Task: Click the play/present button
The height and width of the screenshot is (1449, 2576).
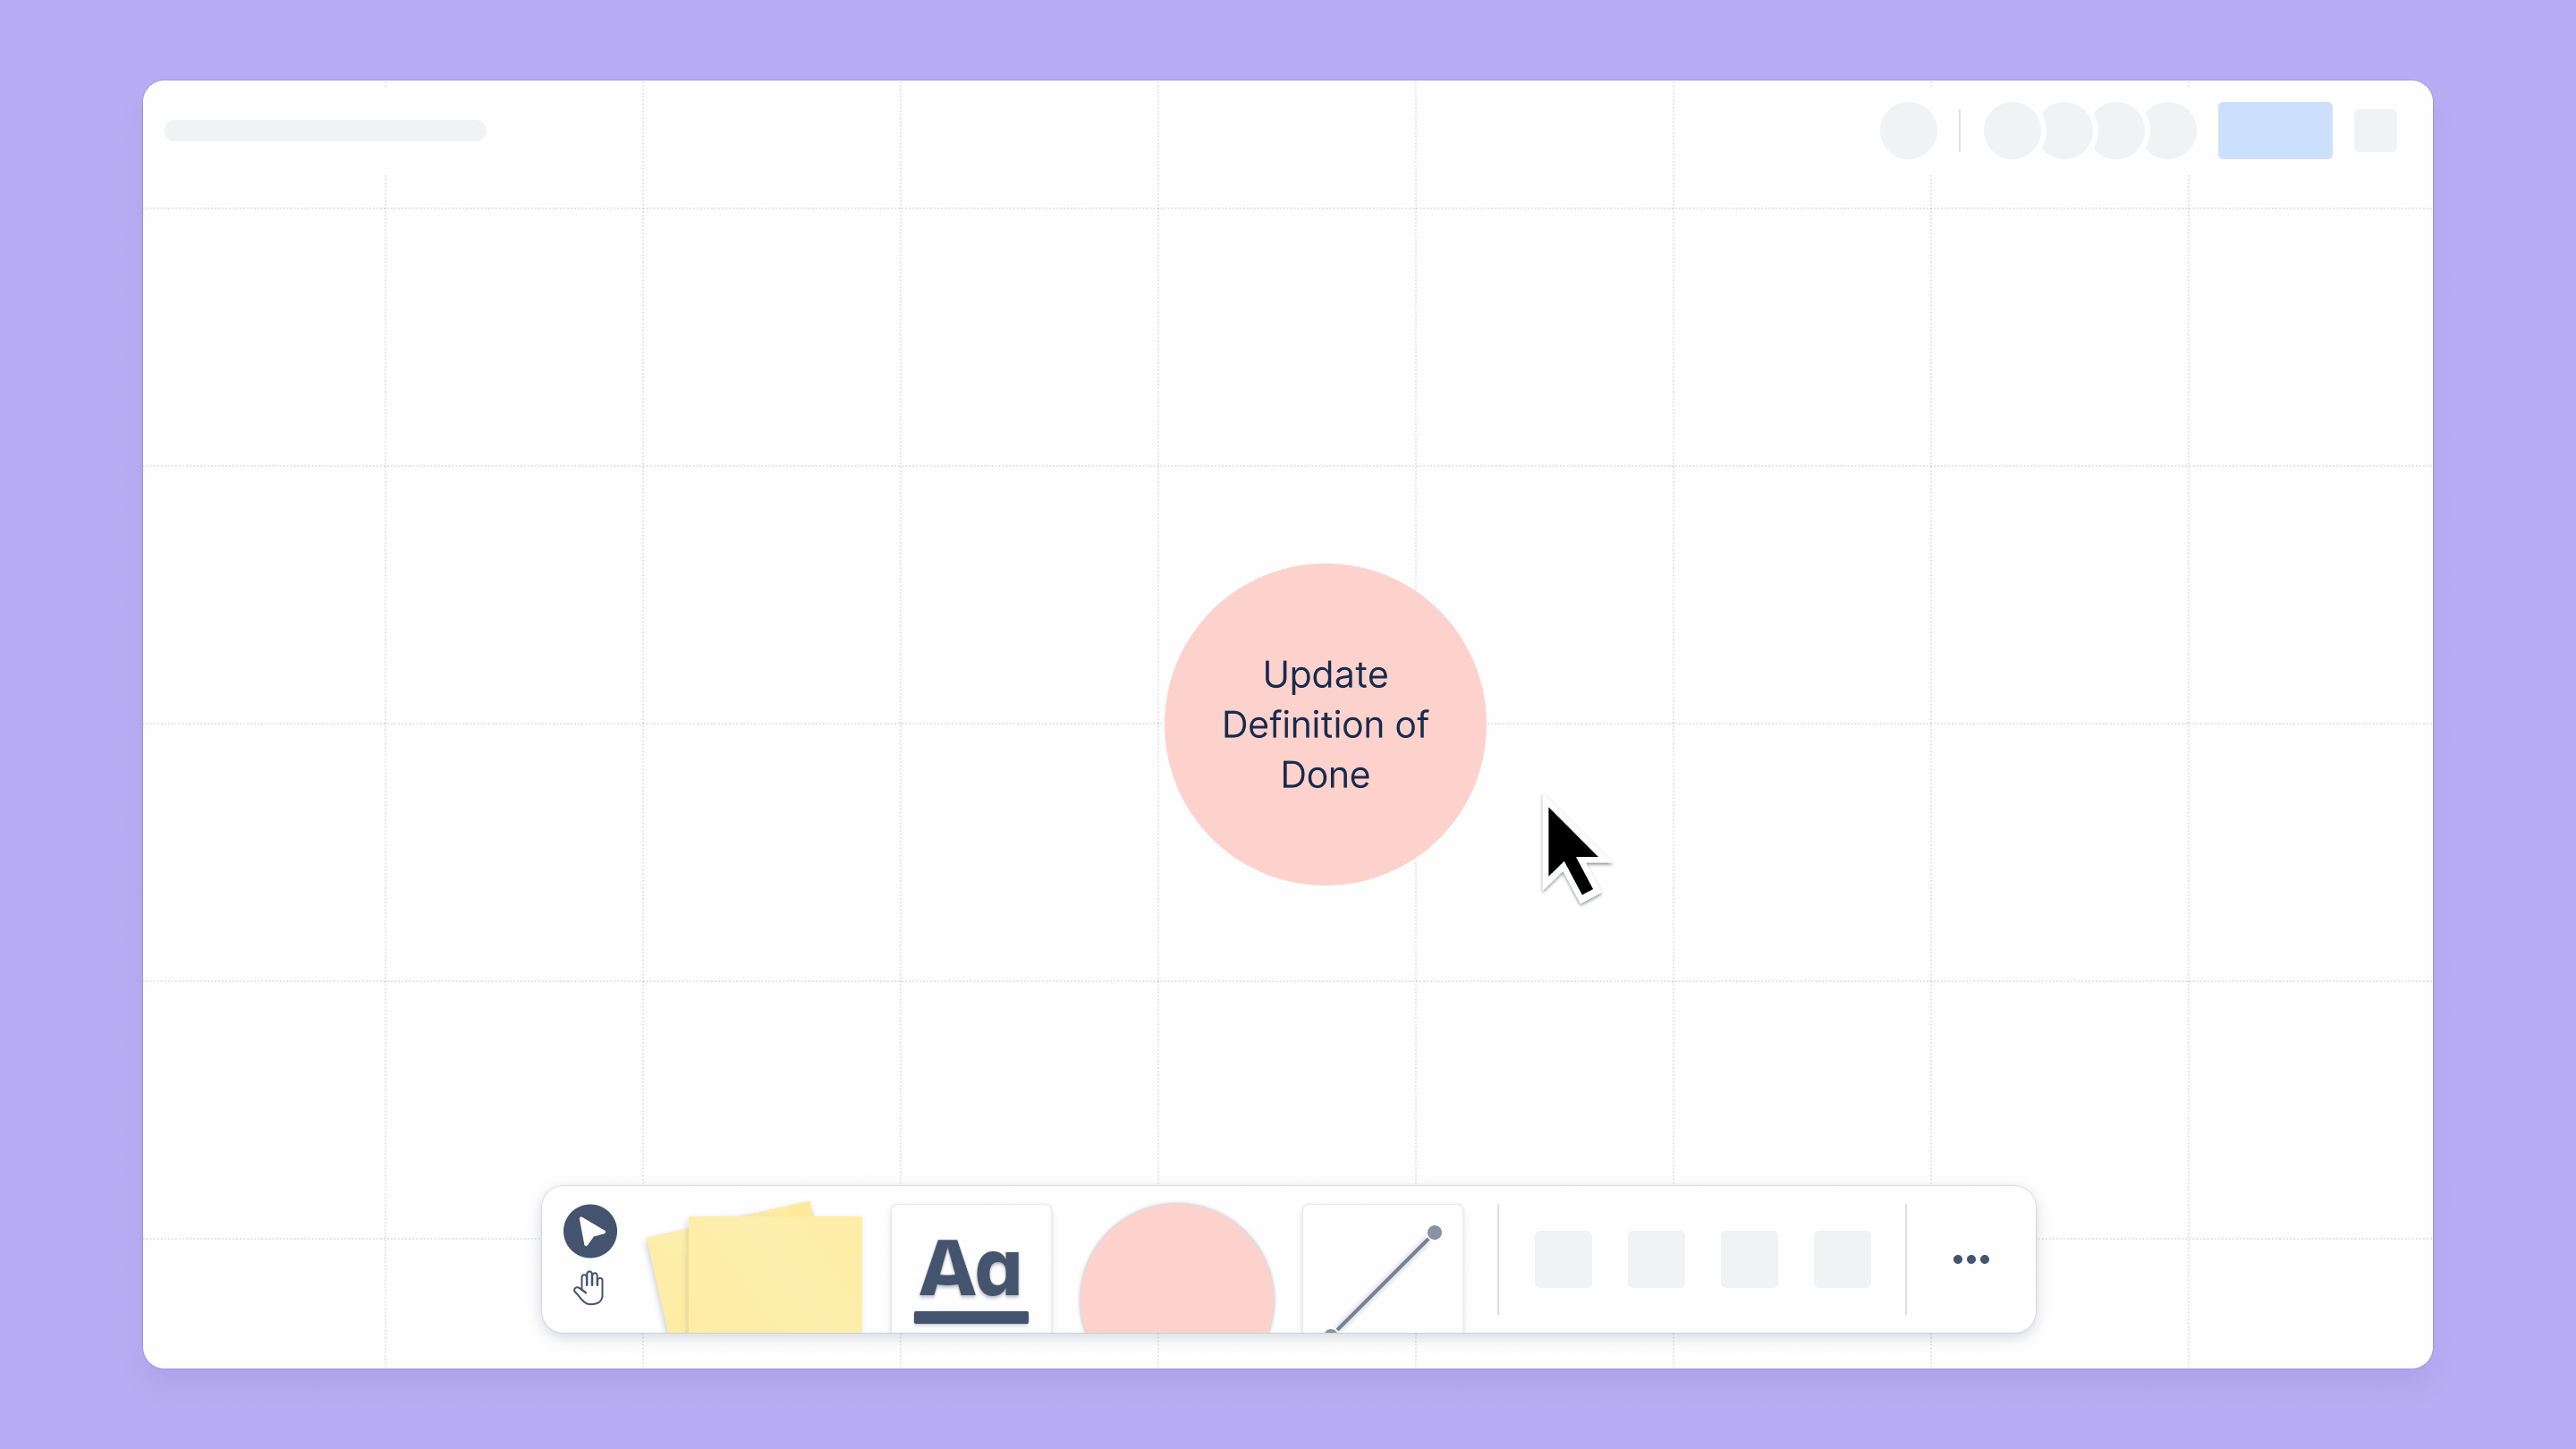Action: coord(589,1230)
